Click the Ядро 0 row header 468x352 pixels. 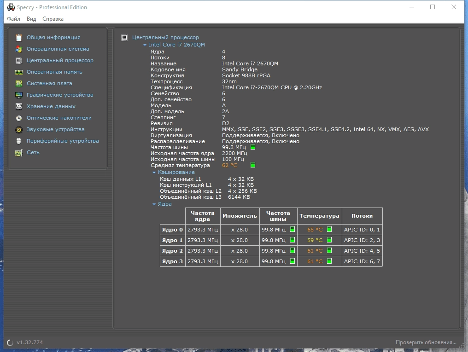pyautogui.click(x=173, y=230)
